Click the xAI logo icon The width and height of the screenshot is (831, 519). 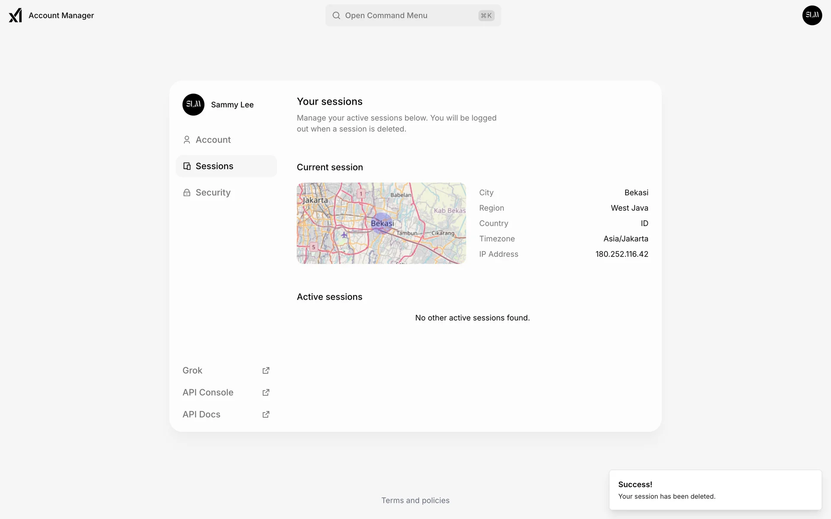tap(15, 15)
